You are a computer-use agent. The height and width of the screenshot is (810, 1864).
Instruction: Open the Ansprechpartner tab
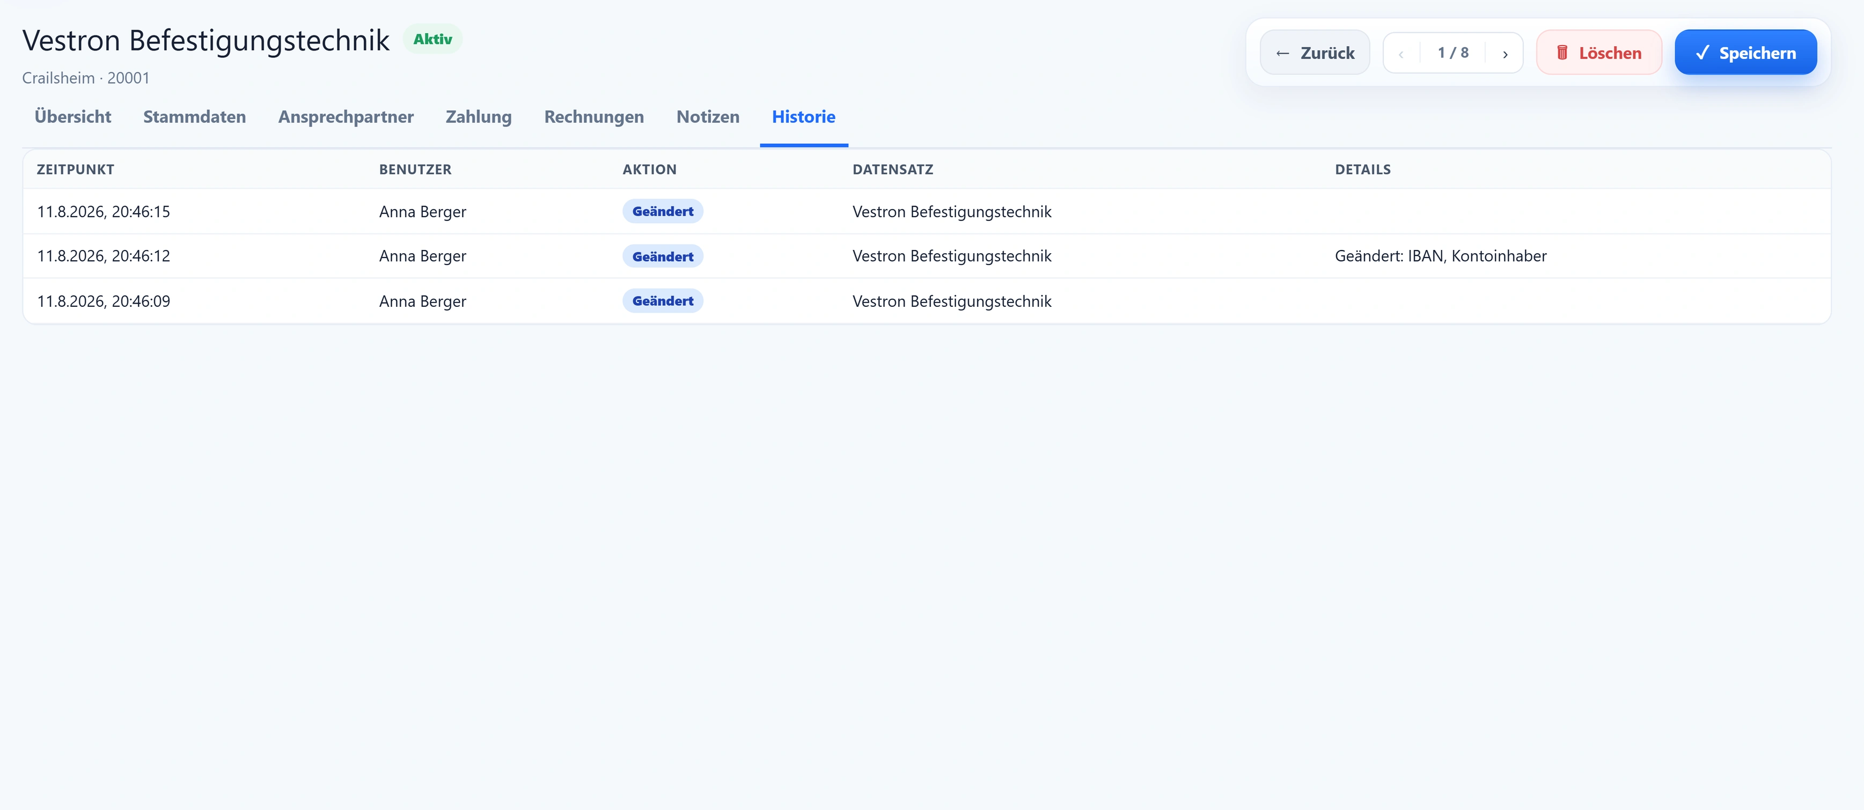pyautogui.click(x=346, y=117)
